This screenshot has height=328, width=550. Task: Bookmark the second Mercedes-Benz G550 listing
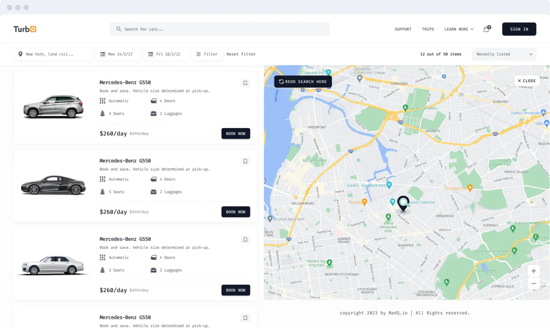pos(245,161)
